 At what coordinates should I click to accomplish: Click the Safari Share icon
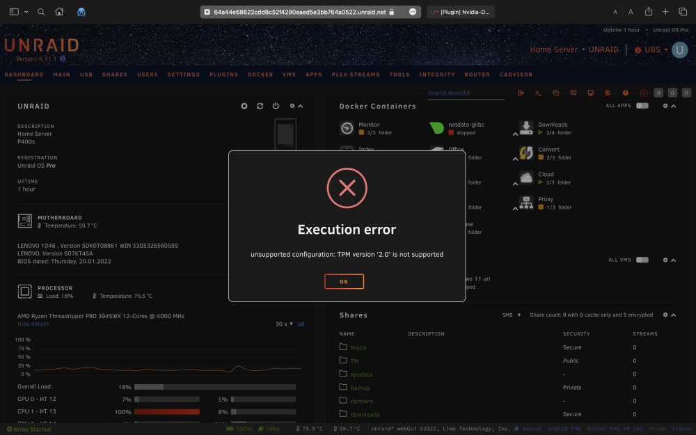tap(649, 12)
